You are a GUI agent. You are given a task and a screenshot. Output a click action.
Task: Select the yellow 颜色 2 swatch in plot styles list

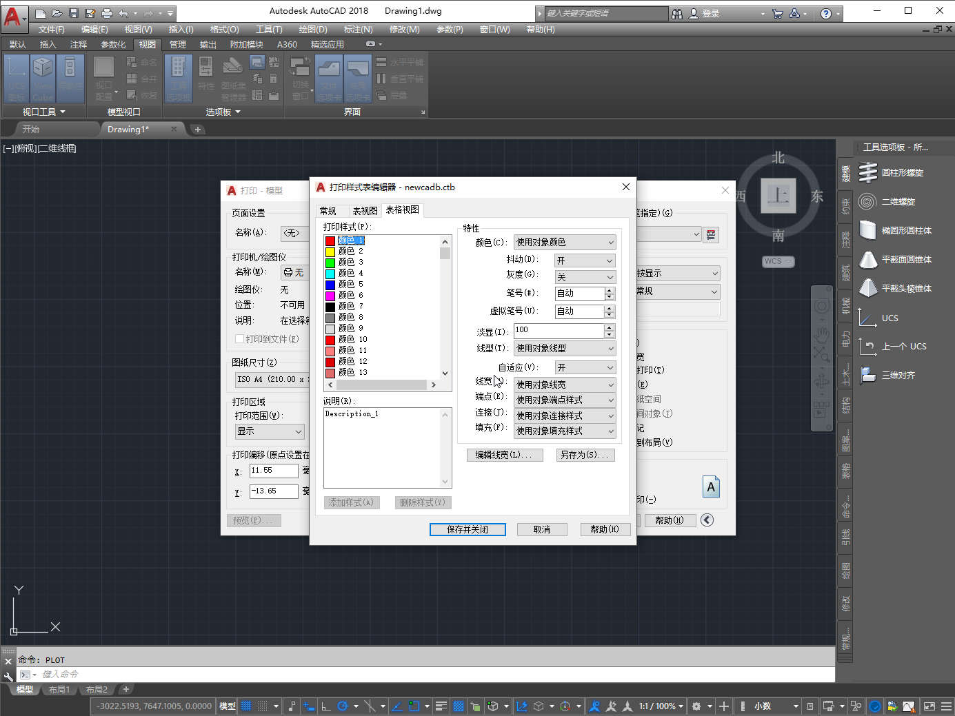(x=330, y=252)
